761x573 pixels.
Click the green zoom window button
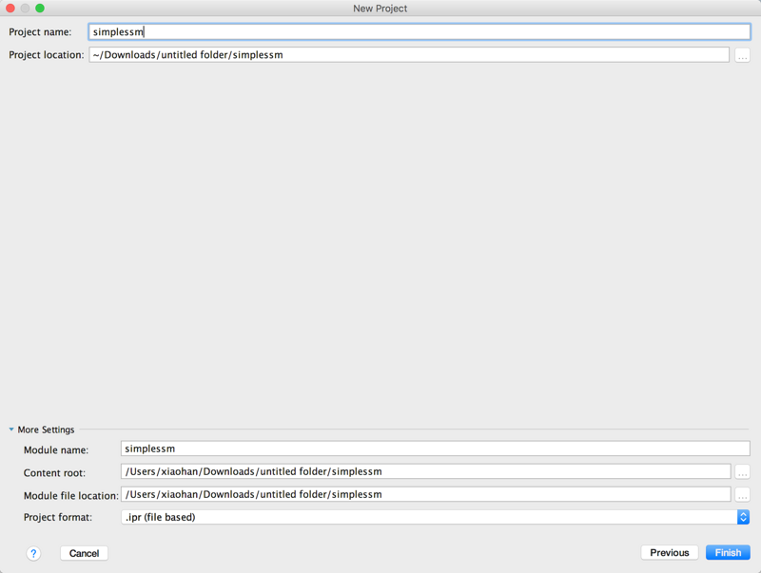click(x=40, y=9)
